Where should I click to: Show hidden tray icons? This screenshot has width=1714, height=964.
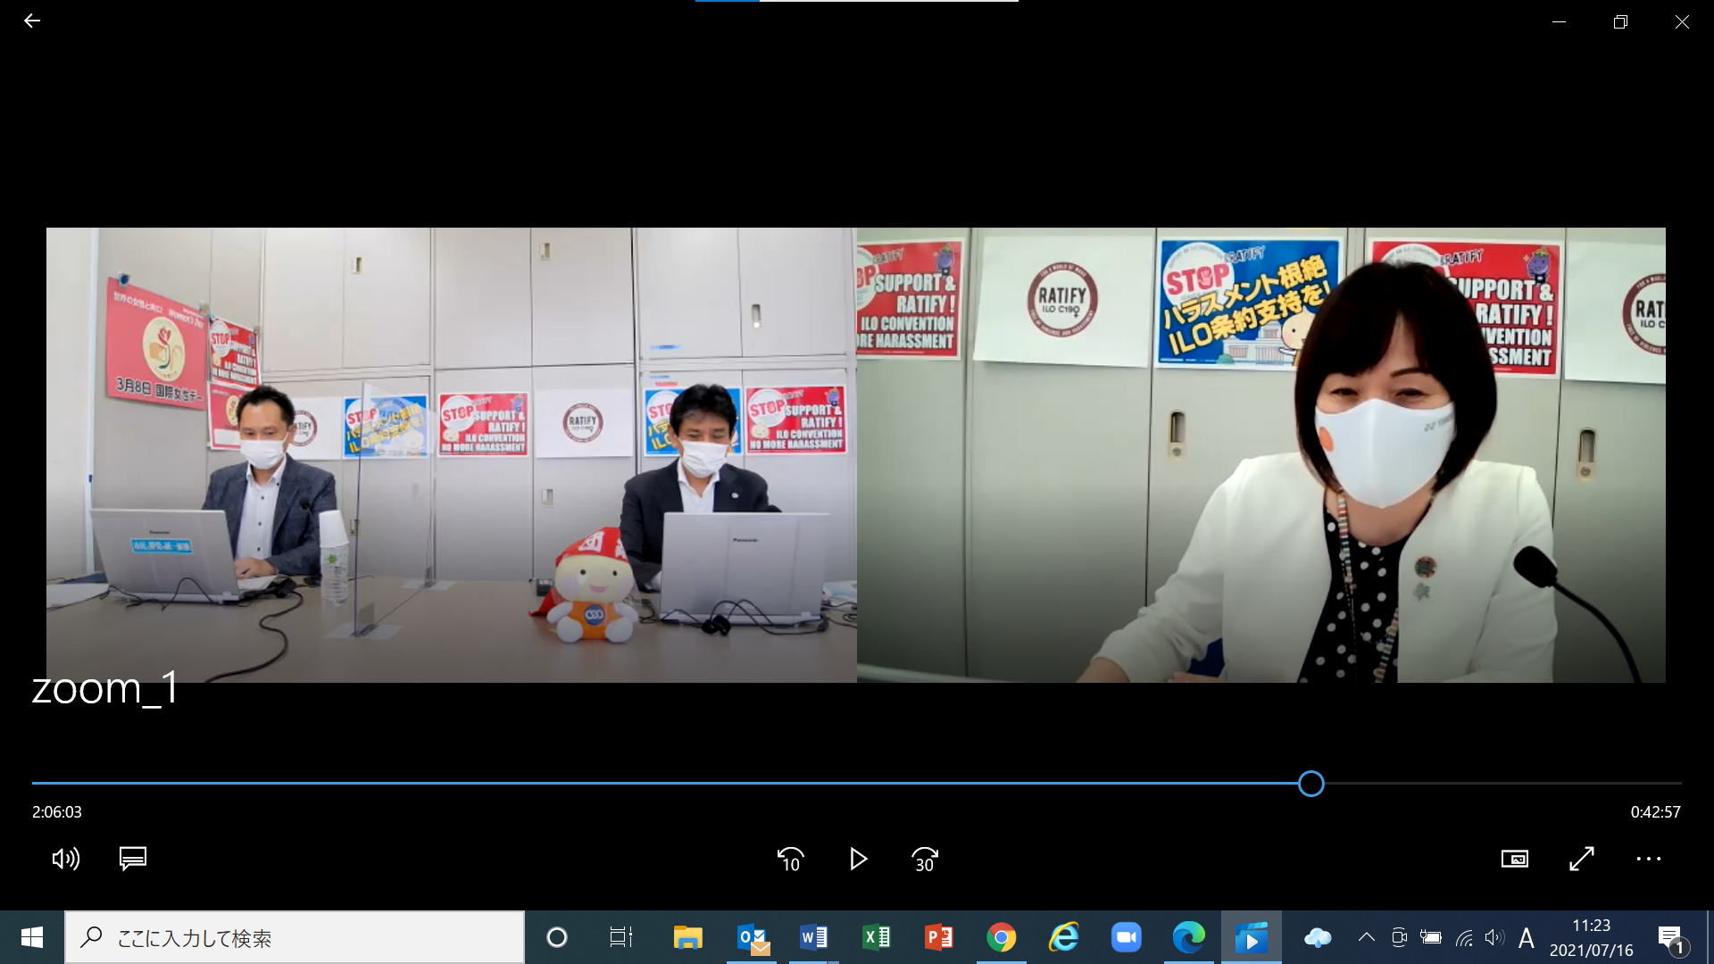1366,937
